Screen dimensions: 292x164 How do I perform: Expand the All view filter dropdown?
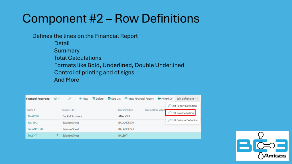pos(57,99)
